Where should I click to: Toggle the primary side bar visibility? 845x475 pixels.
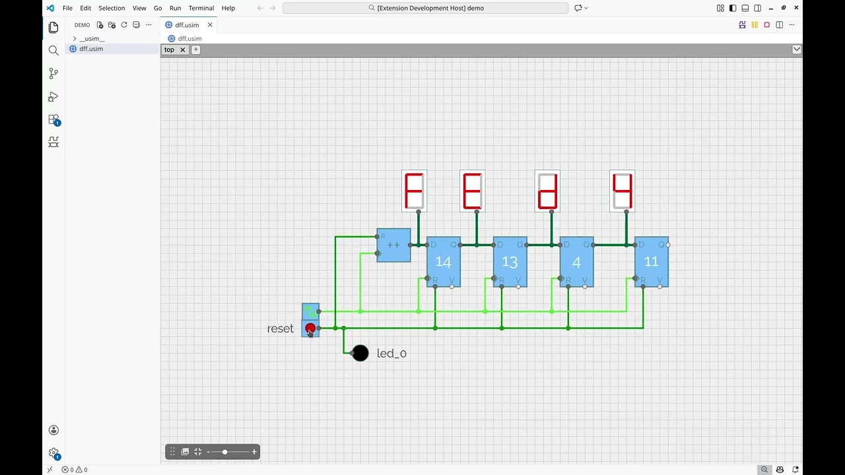point(733,8)
